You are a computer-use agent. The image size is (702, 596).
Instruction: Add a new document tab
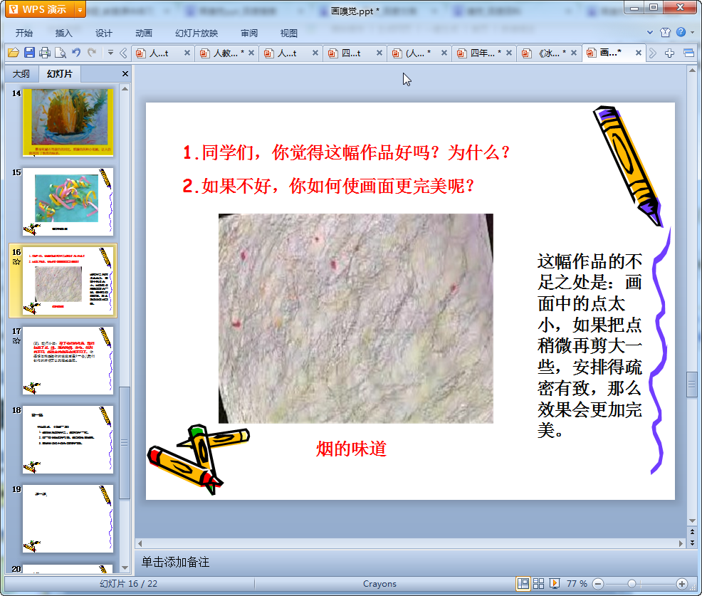pyautogui.click(x=669, y=53)
